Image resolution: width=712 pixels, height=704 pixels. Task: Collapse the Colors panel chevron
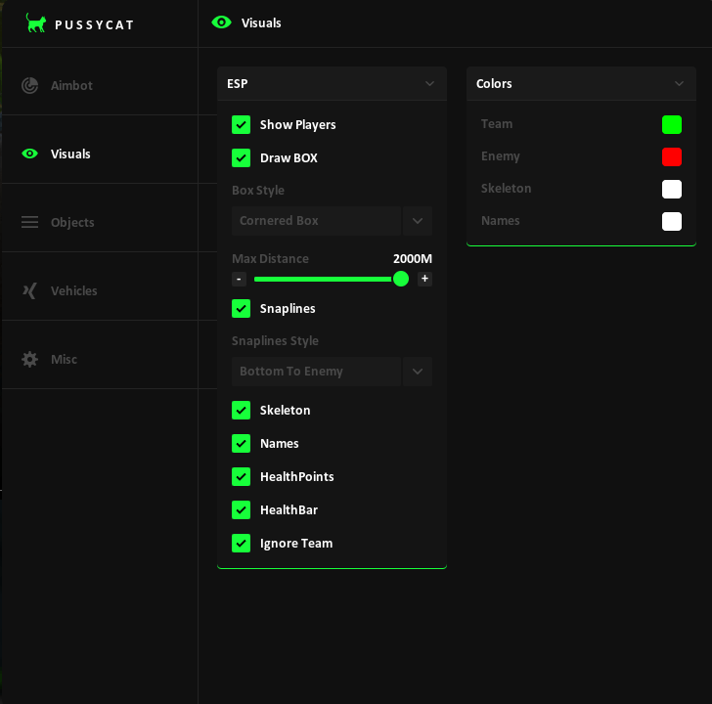pos(679,83)
